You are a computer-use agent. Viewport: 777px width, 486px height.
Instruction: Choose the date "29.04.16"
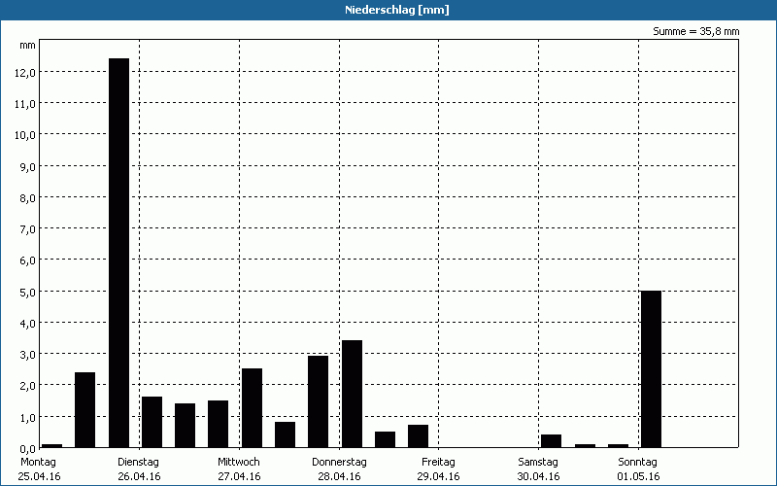click(x=439, y=476)
